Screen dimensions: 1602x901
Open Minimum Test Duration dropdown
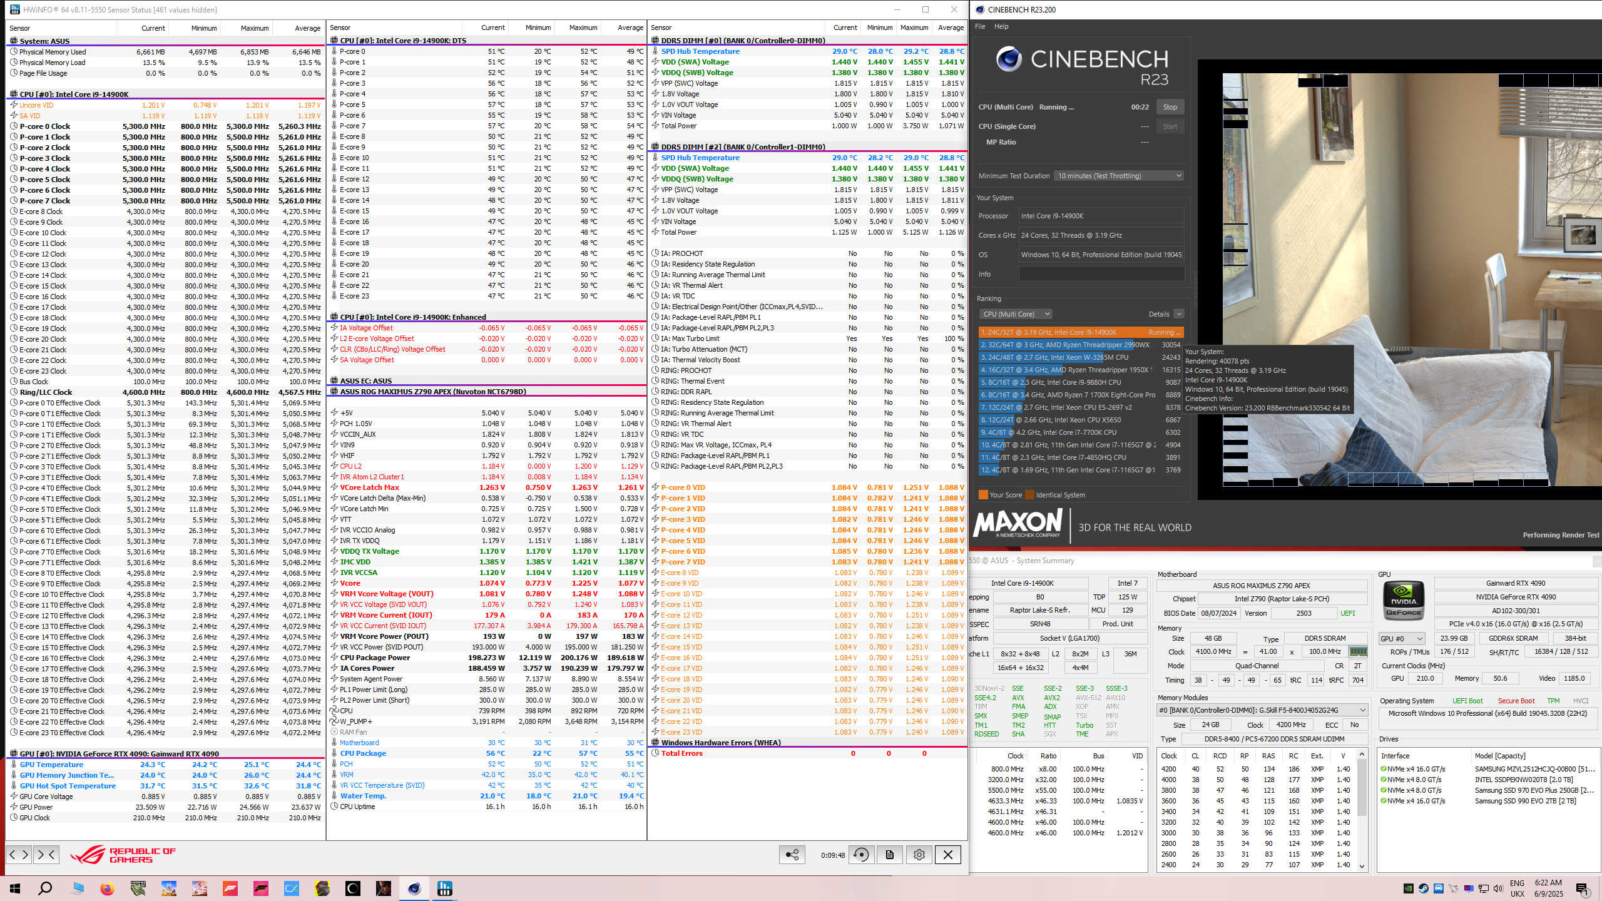pyautogui.click(x=1119, y=176)
